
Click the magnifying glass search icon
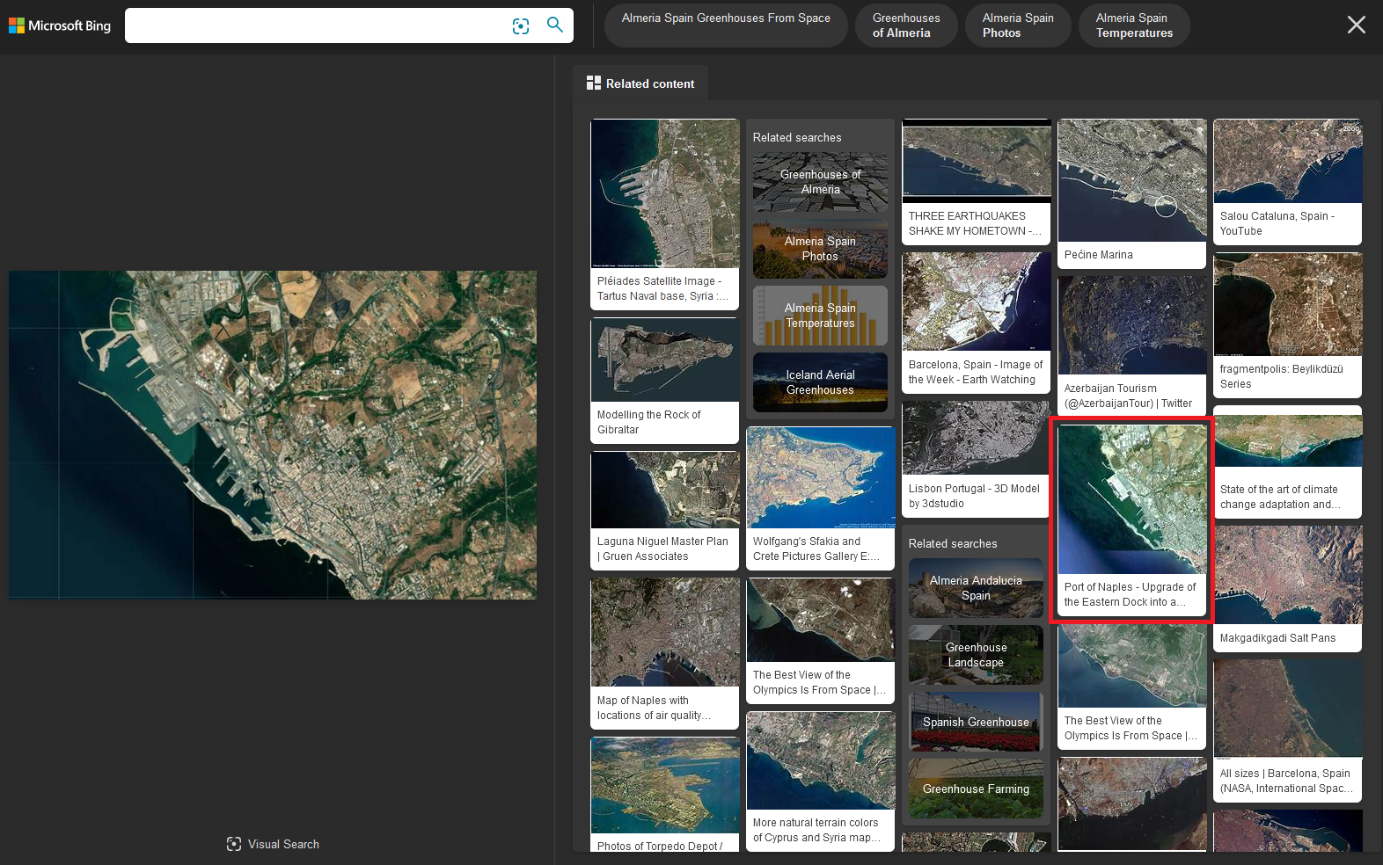coord(555,25)
